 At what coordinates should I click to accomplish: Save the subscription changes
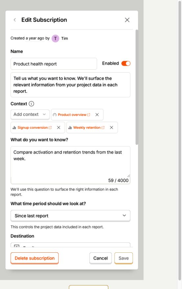(x=123, y=258)
